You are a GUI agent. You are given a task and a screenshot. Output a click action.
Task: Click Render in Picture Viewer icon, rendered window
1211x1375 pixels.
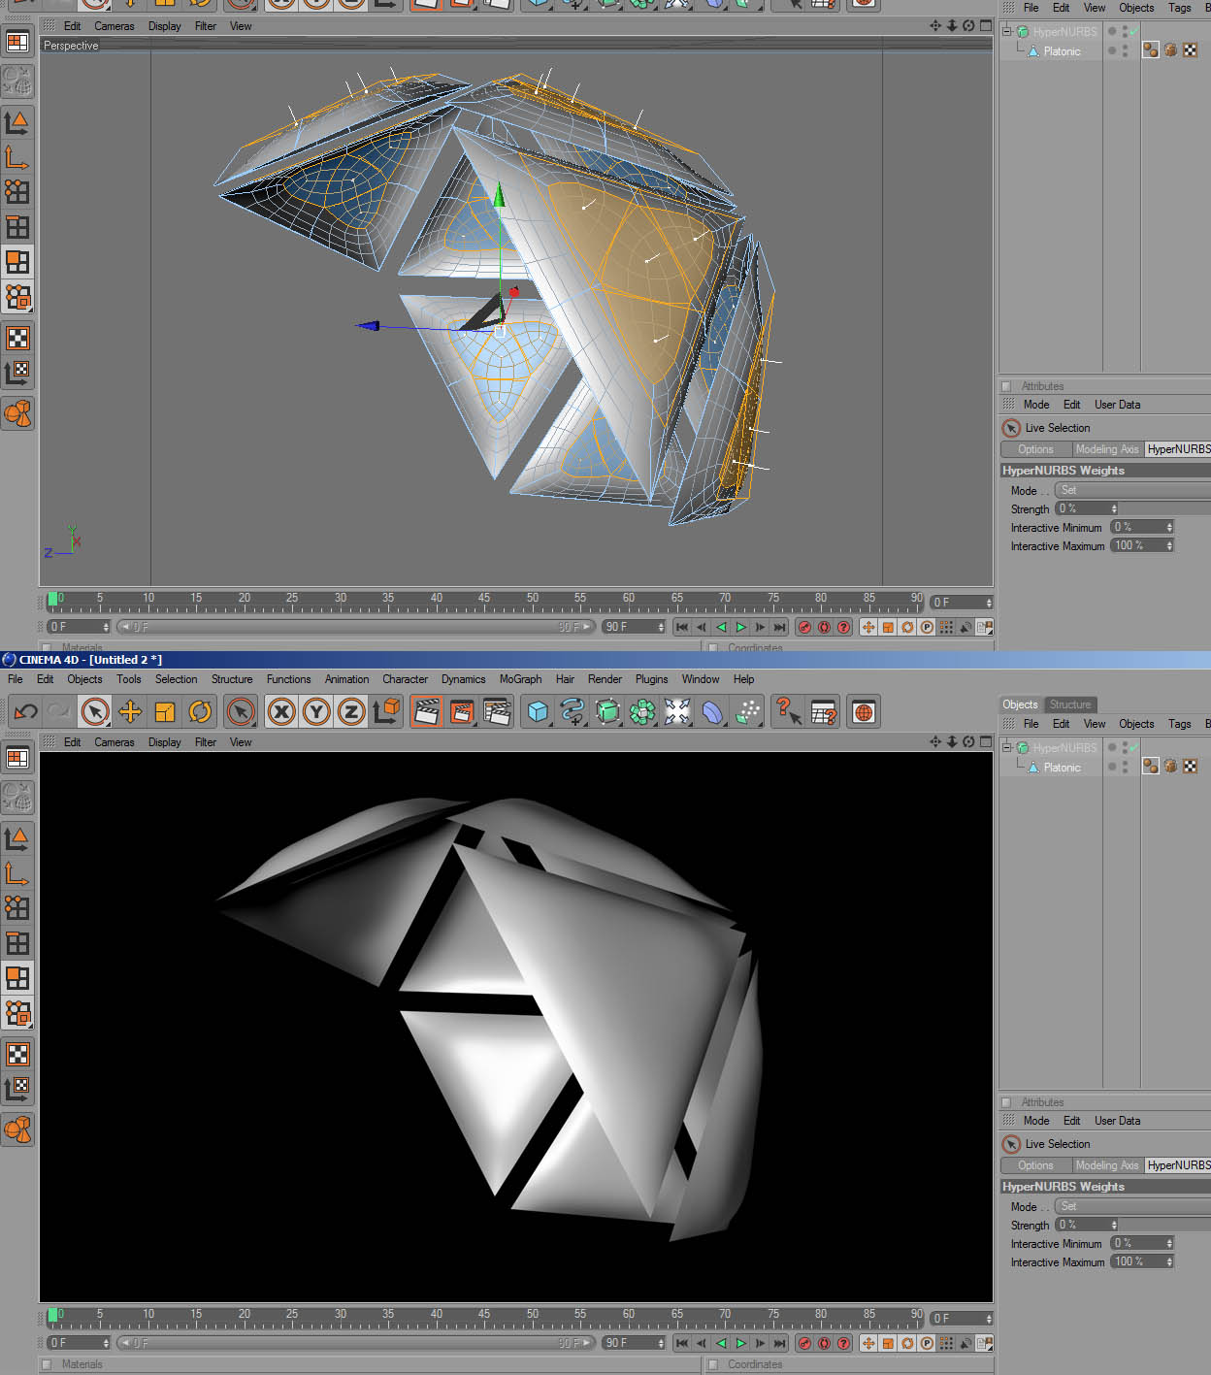point(462,712)
